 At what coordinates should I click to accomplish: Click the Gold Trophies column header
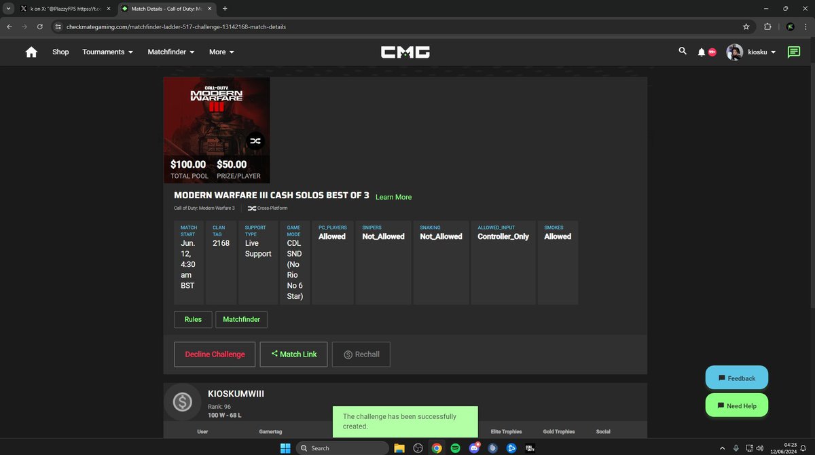559,431
